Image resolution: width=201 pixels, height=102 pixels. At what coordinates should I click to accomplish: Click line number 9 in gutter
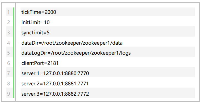(x=9, y=94)
